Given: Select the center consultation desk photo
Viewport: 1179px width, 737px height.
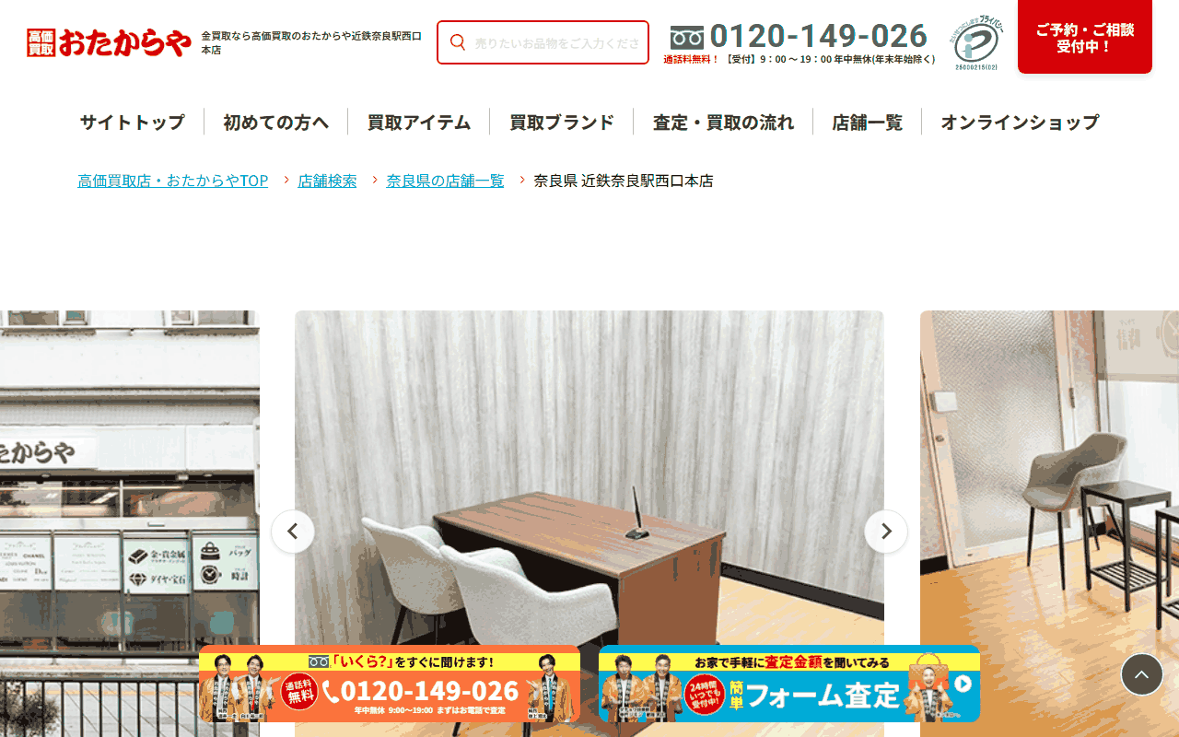Looking at the screenshot, I should [589, 523].
